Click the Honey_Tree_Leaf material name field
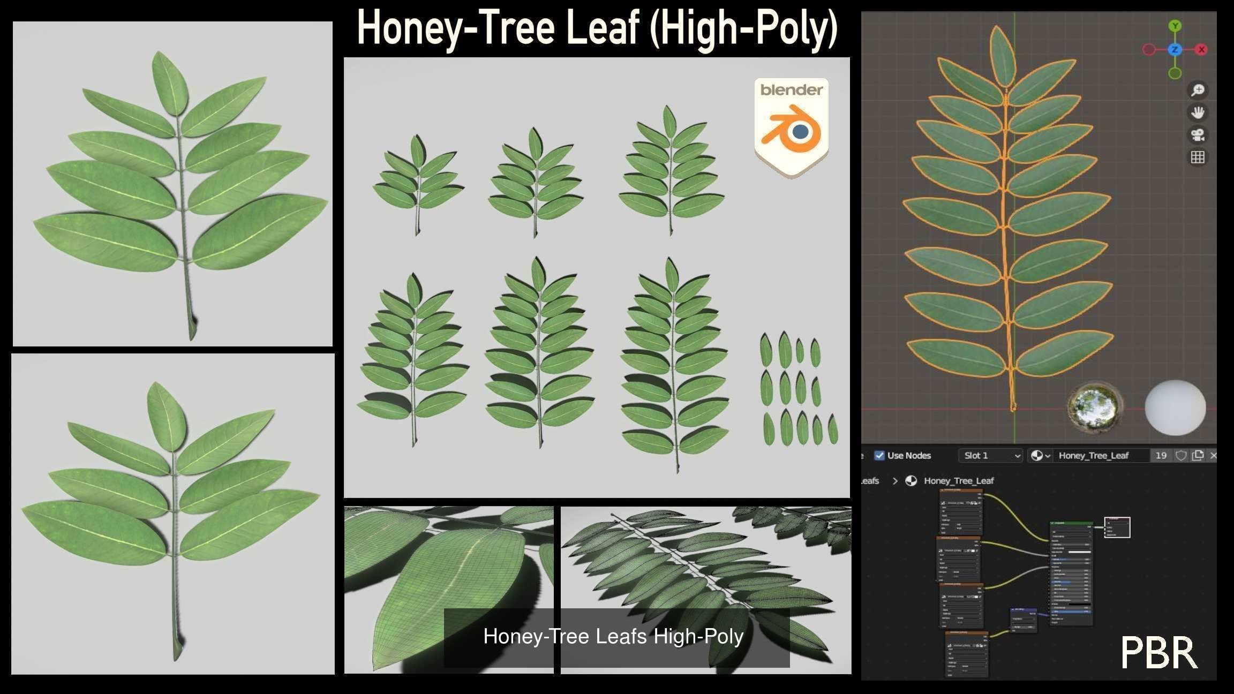The width and height of the screenshot is (1234, 694). point(1101,455)
